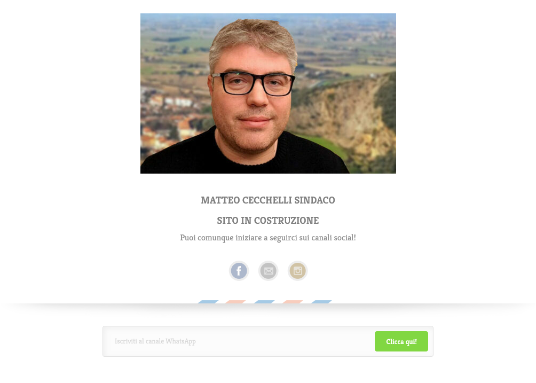Open the Facebook page icon
Image resolution: width=536 pixels, height=383 pixels.
pos(239,271)
